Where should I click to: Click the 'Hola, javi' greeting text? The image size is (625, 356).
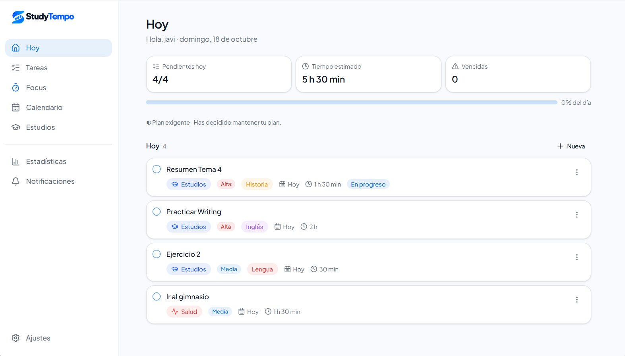click(x=161, y=39)
